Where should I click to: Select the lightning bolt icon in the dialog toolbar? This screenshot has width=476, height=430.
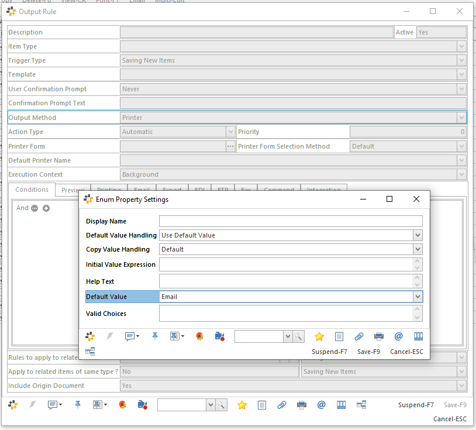(x=110, y=336)
